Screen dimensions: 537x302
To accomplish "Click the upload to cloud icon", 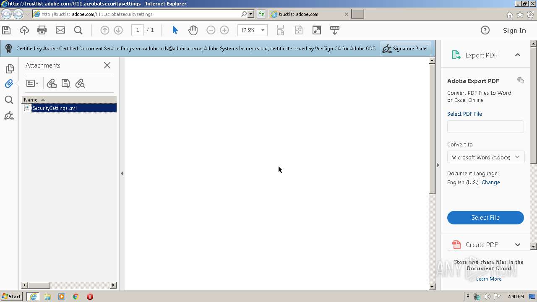I will click(x=24, y=30).
